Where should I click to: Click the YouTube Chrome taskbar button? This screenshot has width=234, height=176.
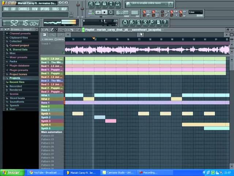(45, 173)
